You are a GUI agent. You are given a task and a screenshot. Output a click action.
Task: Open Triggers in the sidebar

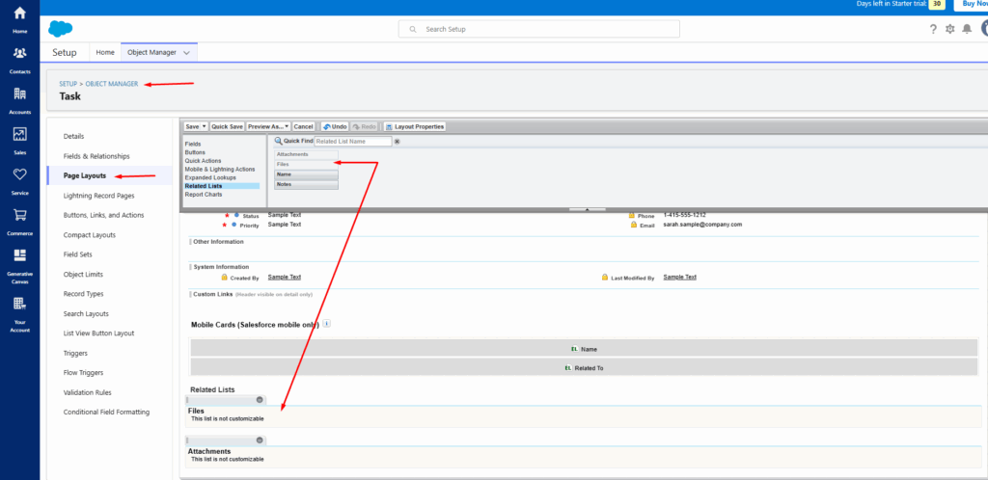75,353
